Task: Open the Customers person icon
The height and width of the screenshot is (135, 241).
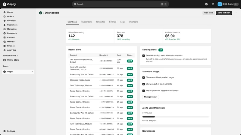Action: (x=5, y=25)
